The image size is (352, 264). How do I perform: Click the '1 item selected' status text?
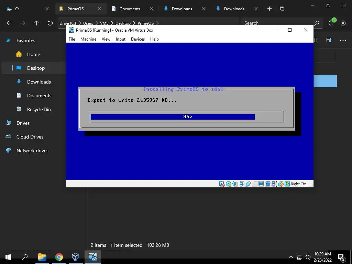pos(126,245)
